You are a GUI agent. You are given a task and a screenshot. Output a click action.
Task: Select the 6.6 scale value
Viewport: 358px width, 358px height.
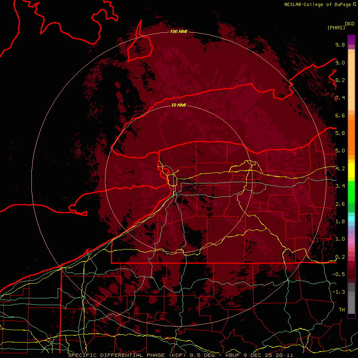pyautogui.click(x=340, y=115)
